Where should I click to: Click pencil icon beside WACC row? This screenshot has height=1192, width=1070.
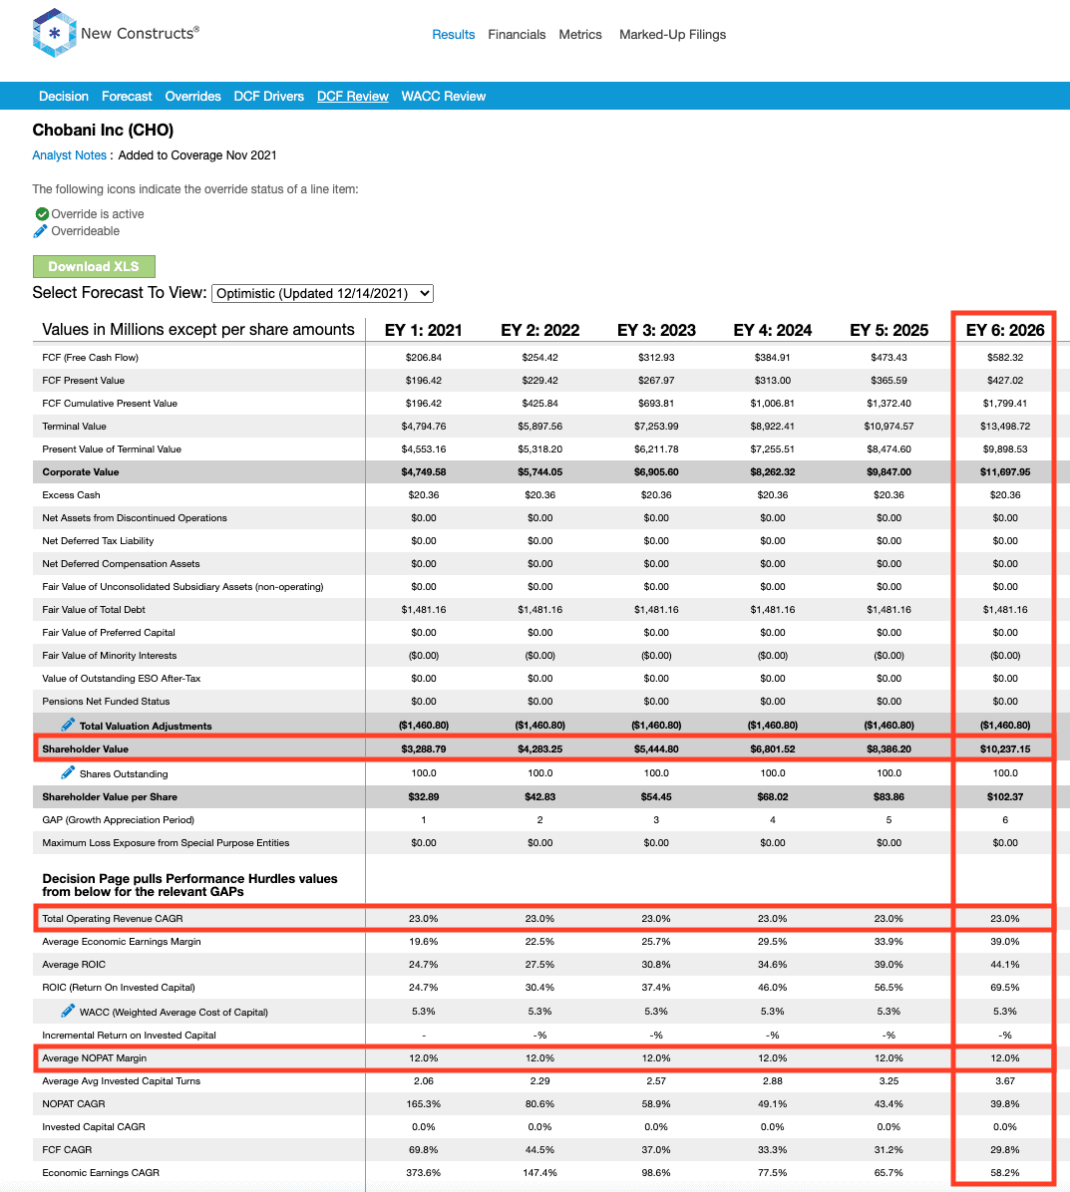pos(68,1011)
